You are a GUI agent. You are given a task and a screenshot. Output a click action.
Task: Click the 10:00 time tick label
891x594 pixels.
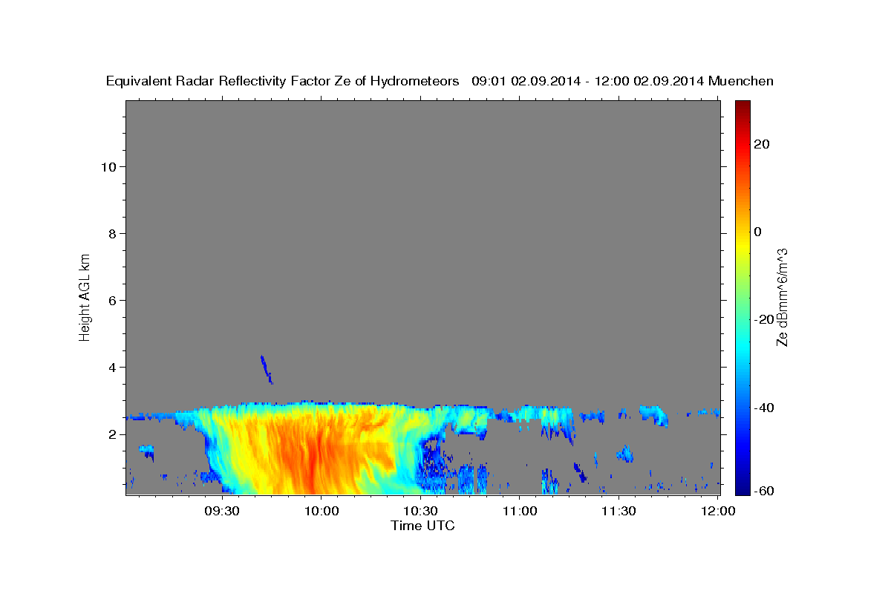click(x=322, y=511)
